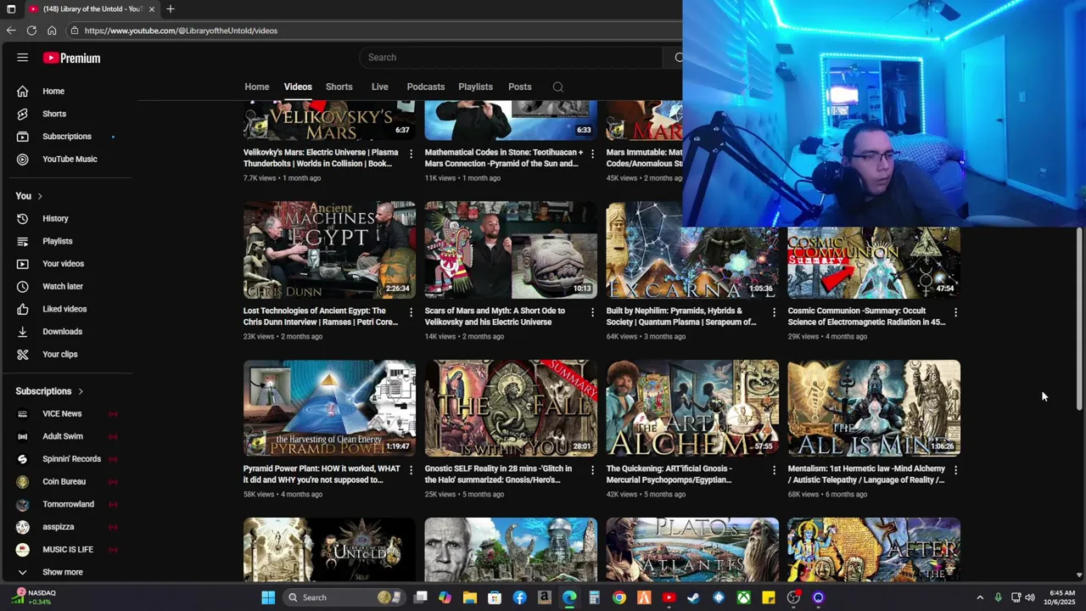Close the Library of the Untold tab

(152, 8)
